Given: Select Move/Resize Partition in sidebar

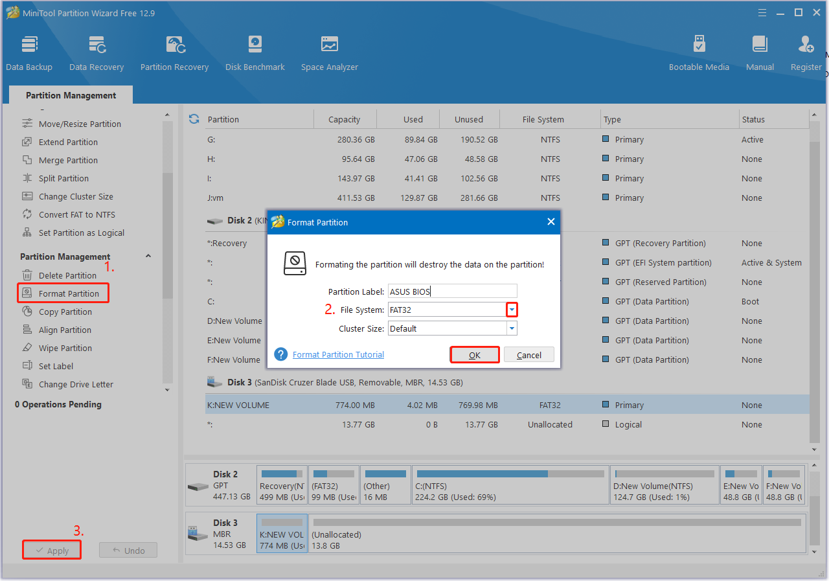Looking at the screenshot, I should tap(80, 124).
